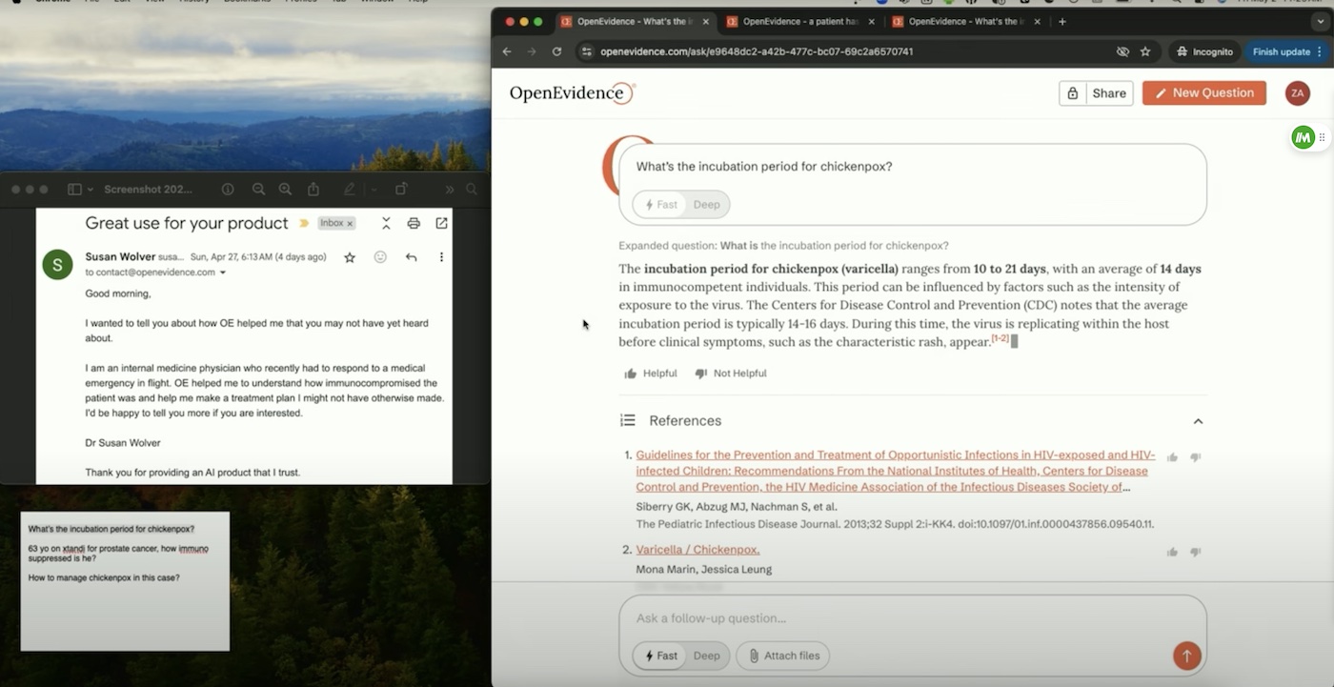
Task: Expand the Preview toolbar overflow chevrons
Action: tap(450, 190)
